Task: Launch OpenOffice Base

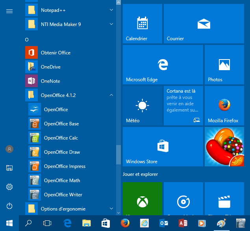Action: (x=71, y=123)
